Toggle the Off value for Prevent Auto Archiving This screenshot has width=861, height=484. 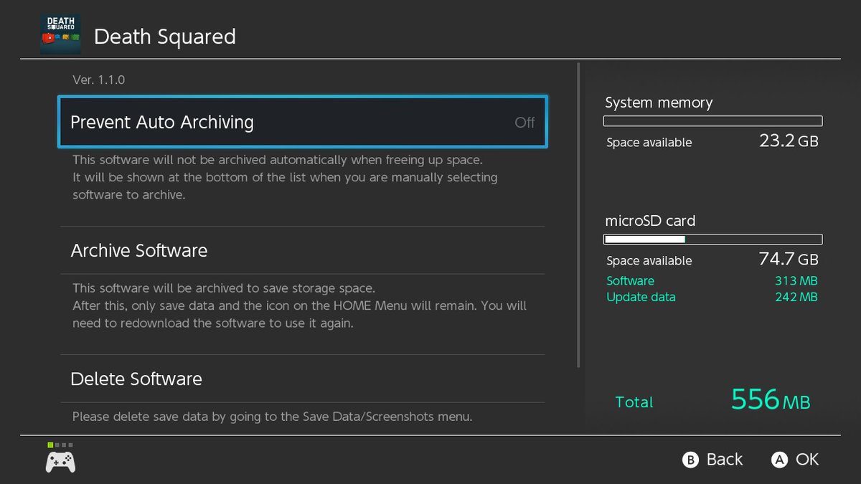524,123
